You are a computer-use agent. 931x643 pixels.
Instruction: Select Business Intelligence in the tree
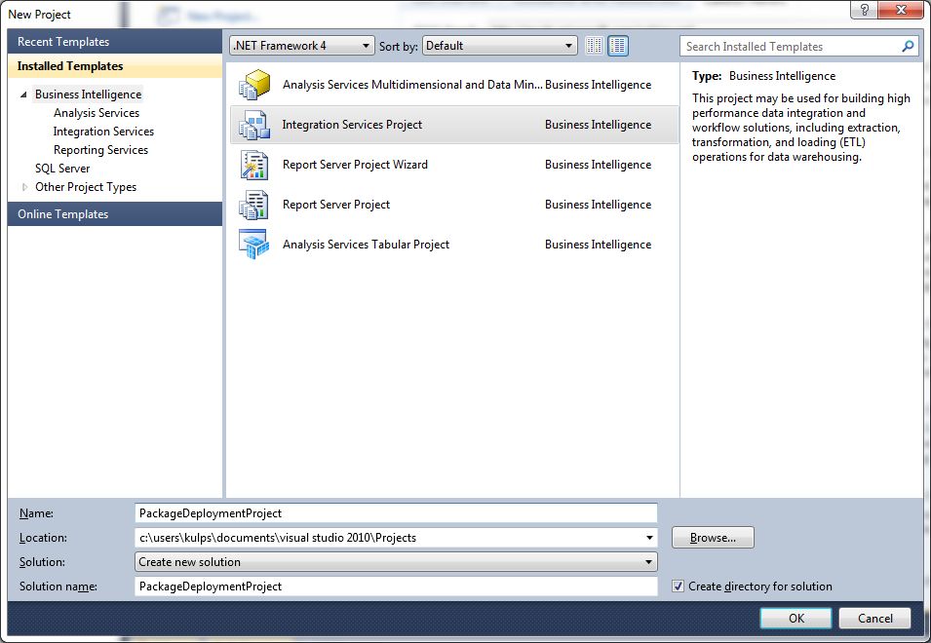pyautogui.click(x=88, y=95)
